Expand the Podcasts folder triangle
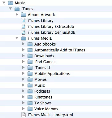Screen dimensions: 112x118 pos(24,91)
